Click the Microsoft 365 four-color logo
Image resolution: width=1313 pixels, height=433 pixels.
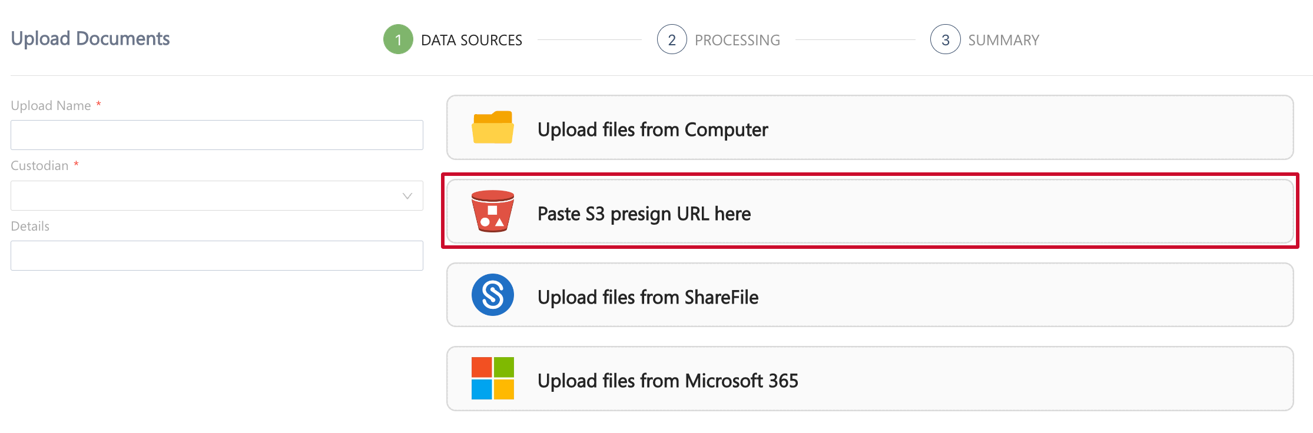click(492, 378)
